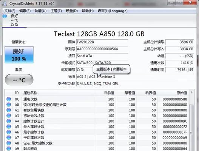Open the 语言(L)(Language) menu
The height and width of the screenshot is (151, 199).
click(113, 11)
